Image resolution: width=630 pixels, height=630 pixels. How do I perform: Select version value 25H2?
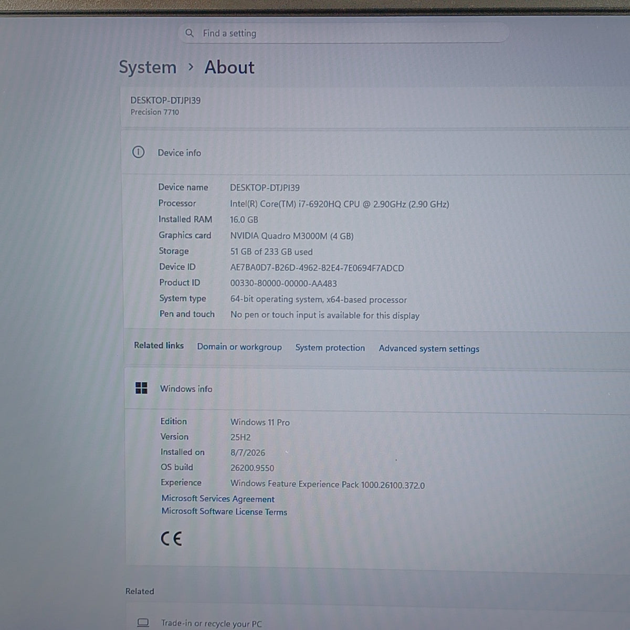click(x=240, y=437)
